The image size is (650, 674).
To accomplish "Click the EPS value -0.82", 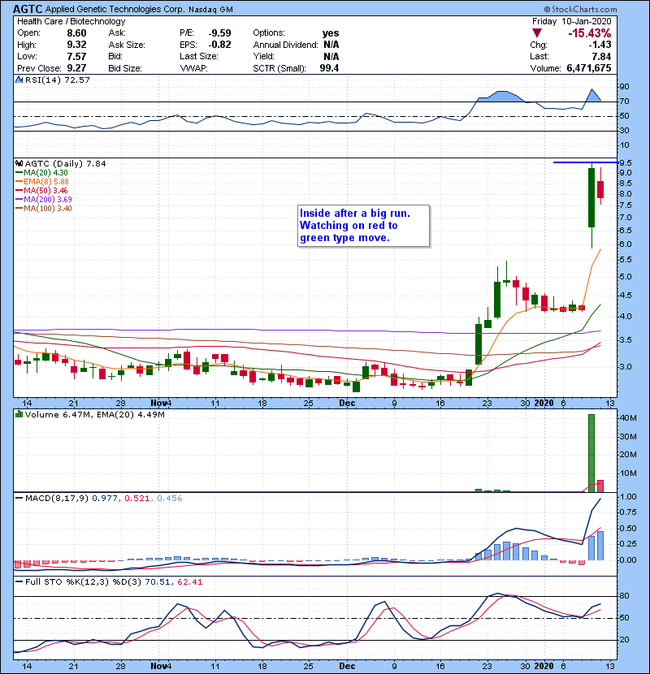I will (x=220, y=45).
